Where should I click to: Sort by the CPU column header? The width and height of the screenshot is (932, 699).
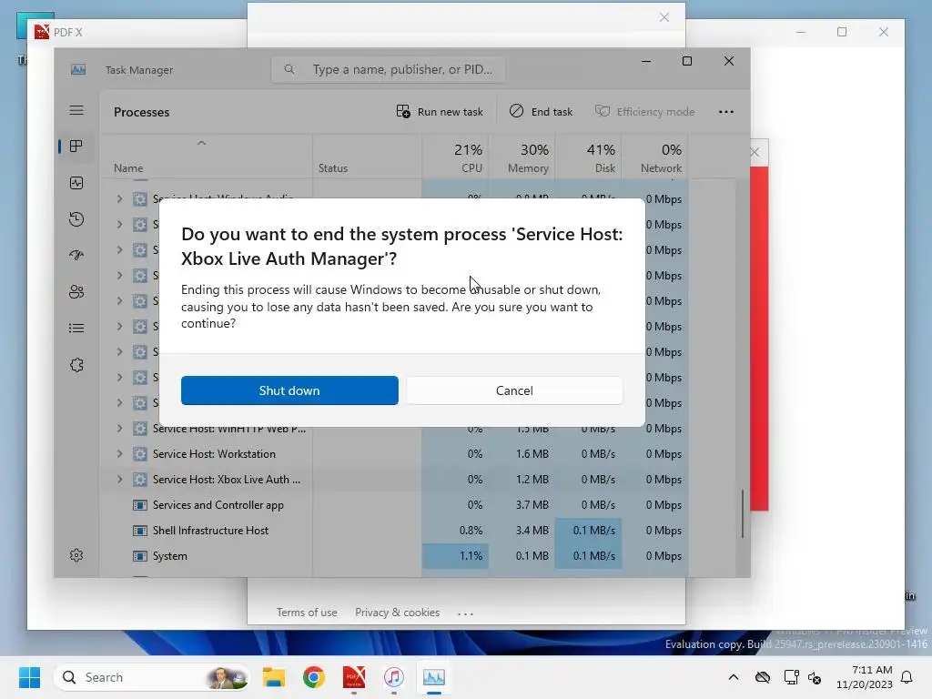point(456,158)
